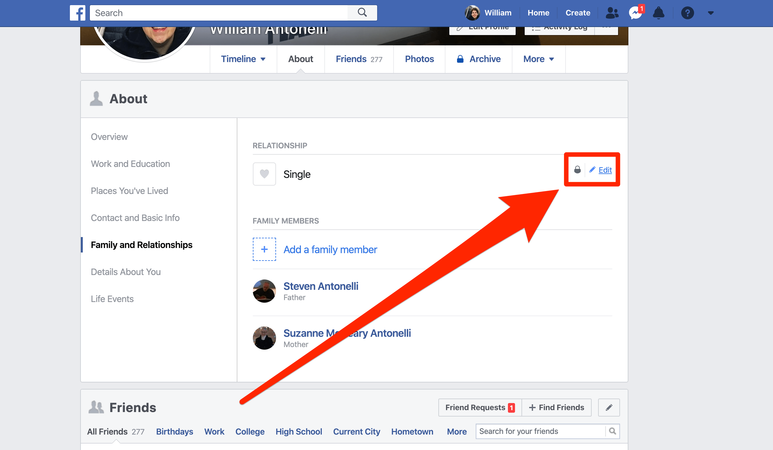
Task: Click the relationship privacy lock icon
Action: [x=577, y=170]
